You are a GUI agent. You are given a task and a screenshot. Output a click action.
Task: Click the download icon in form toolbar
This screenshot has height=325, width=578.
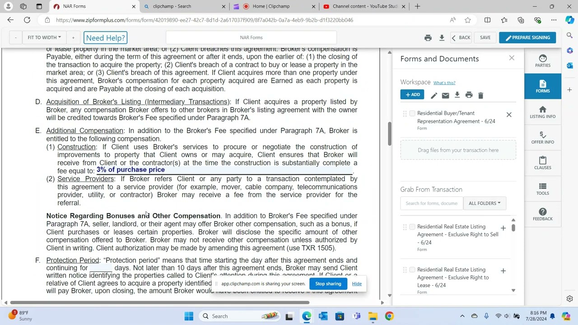click(x=442, y=38)
